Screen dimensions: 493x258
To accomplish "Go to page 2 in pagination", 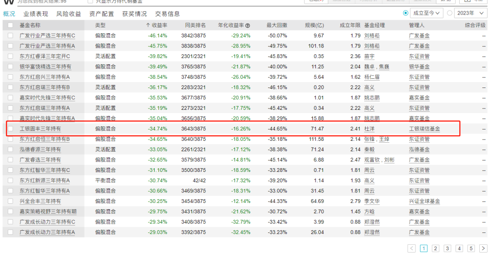I will click(x=435, y=248).
